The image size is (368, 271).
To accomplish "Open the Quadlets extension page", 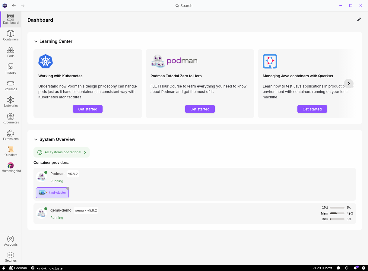I will click(x=11, y=151).
